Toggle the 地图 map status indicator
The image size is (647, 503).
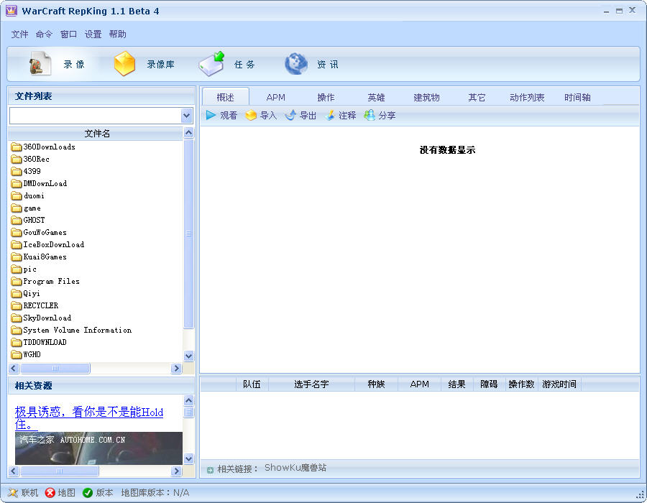click(x=50, y=493)
